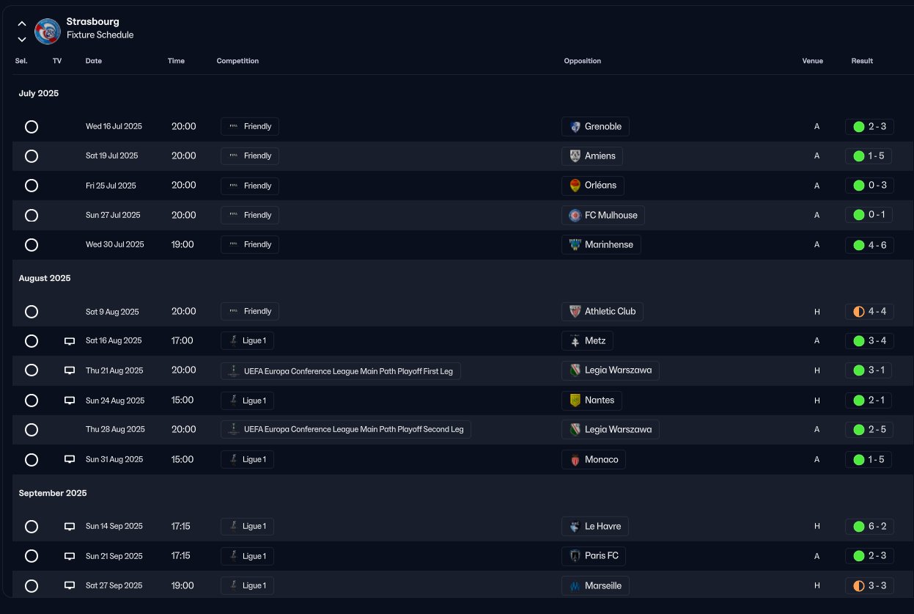Go to previous team with up chevron
Image resolution: width=914 pixels, height=614 pixels.
(x=22, y=23)
